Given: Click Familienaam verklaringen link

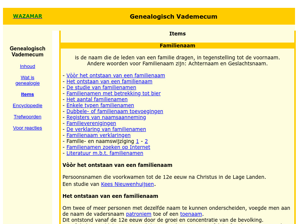Looking at the screenshot, I should (98, 135).
